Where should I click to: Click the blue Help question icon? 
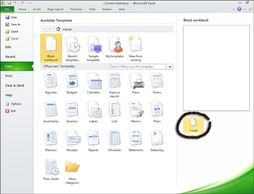point(239,9)
